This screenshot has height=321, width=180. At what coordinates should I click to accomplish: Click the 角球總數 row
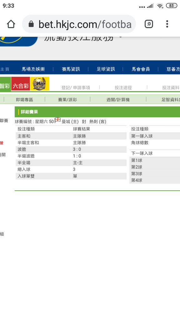coord(155,143)
